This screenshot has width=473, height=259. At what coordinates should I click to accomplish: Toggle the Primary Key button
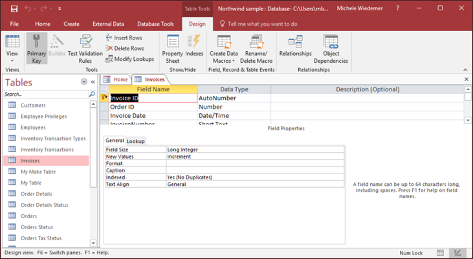click(x=36, y=49)
